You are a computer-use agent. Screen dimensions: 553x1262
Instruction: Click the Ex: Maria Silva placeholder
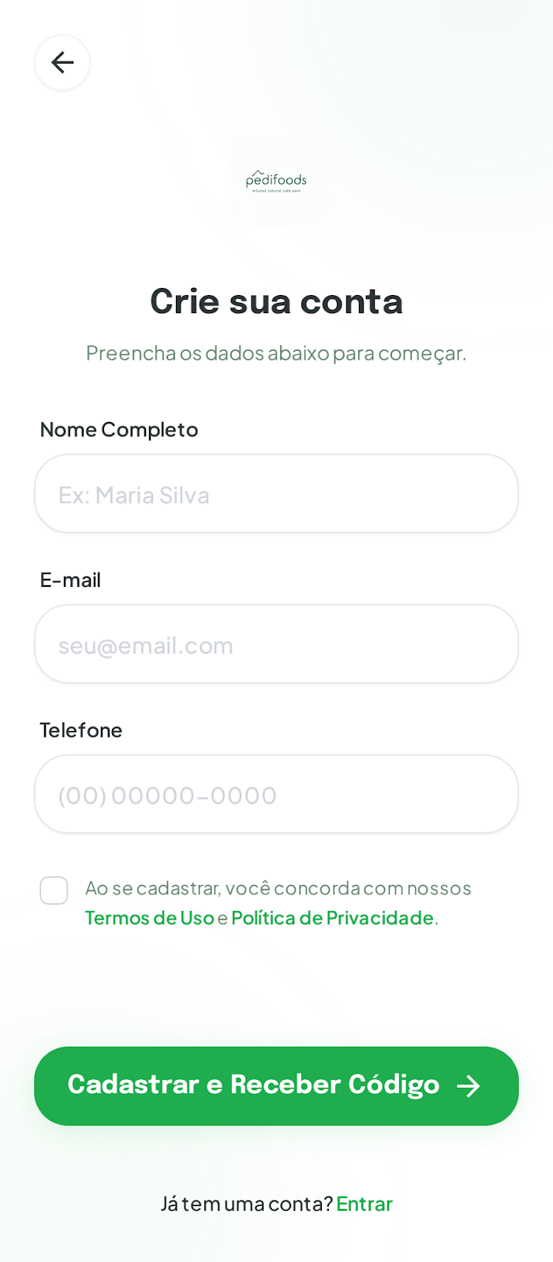(134, 495)
